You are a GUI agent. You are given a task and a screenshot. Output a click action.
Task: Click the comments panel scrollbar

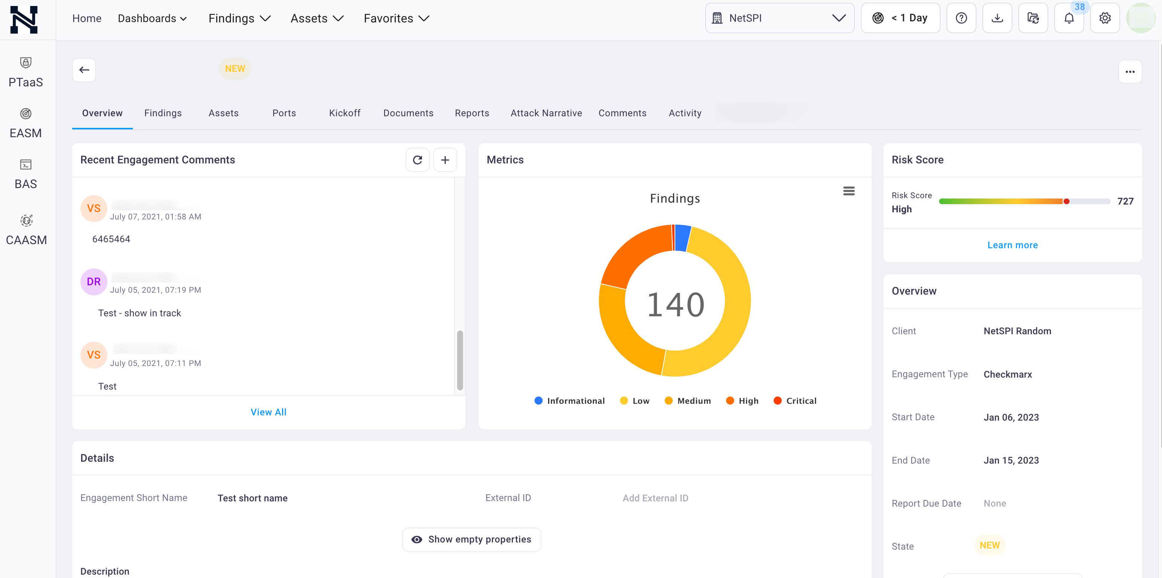[x=460, y=360]
